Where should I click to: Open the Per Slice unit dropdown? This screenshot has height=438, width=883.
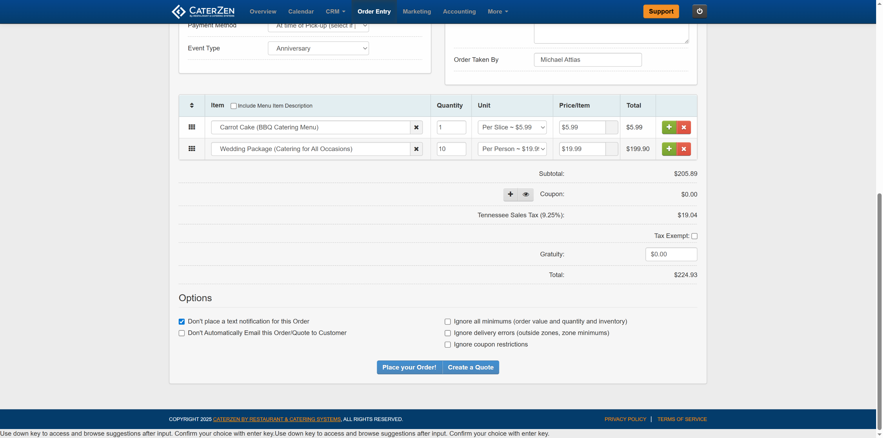[x=512, y=127]
